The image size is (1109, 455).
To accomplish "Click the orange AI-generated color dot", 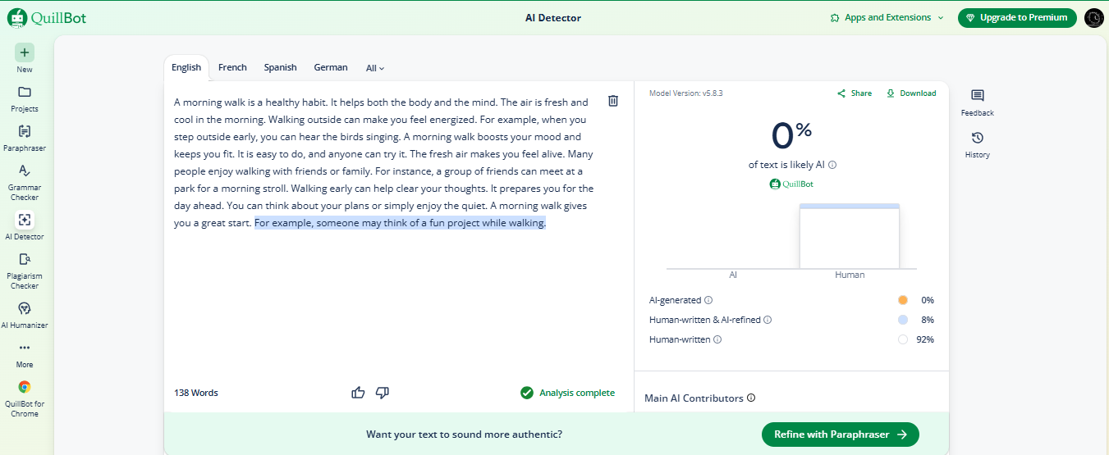I will coord(903,300).
